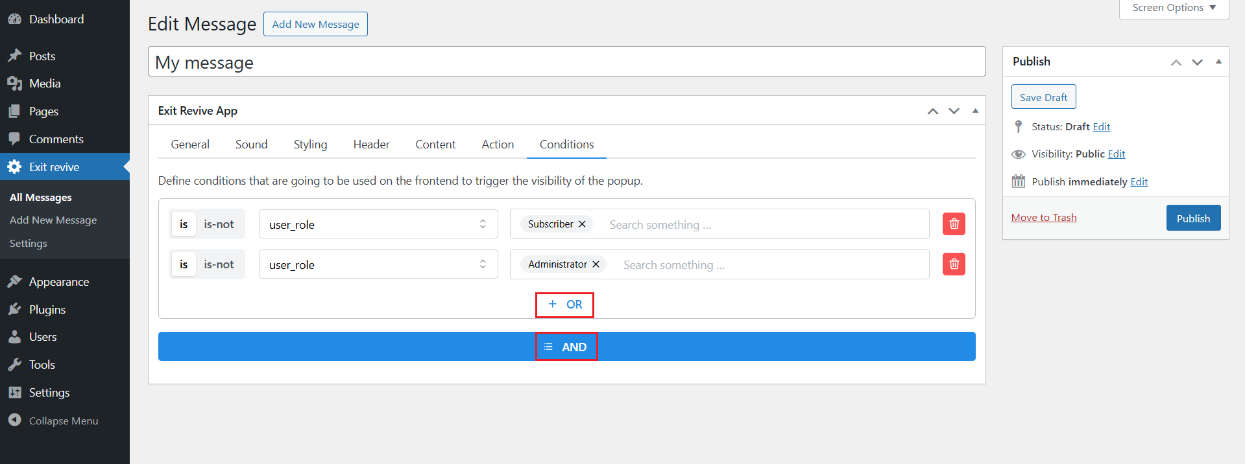Open the Action tab

[x=498, y=145]
